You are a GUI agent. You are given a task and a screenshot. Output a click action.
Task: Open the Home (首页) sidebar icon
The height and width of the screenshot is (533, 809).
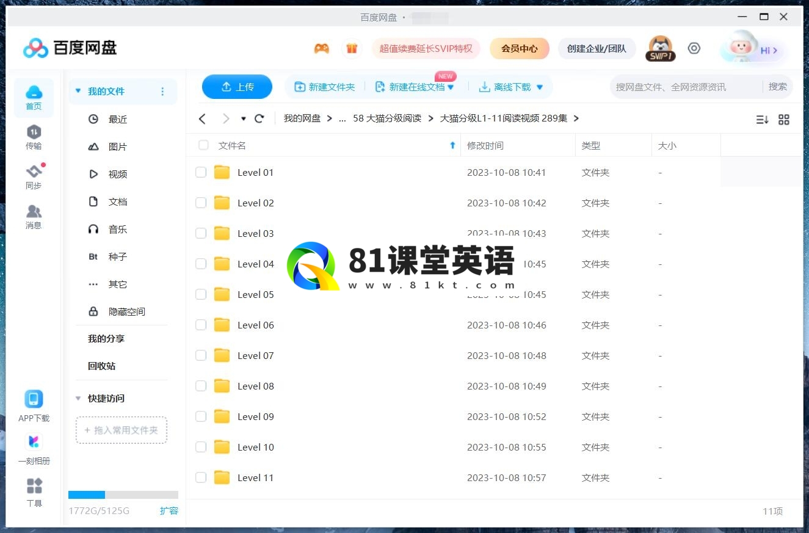[34, 98]
